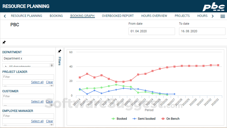
Task: Clear the Customer filter selection
Action: point(49,102)
